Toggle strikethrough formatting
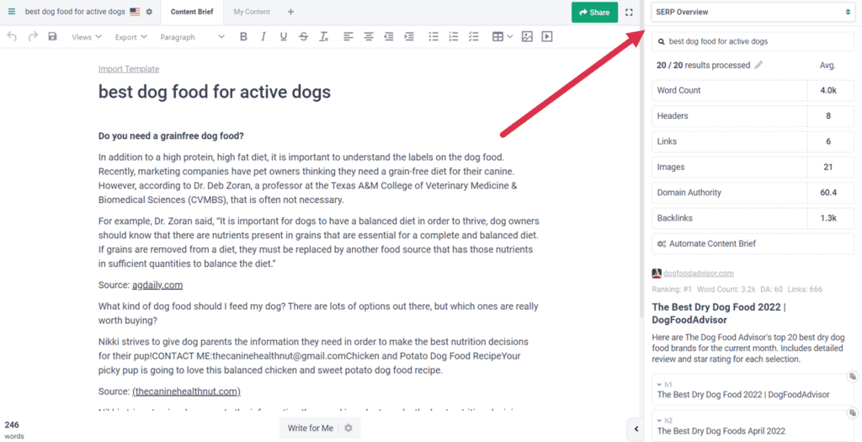 coord(303,37)
